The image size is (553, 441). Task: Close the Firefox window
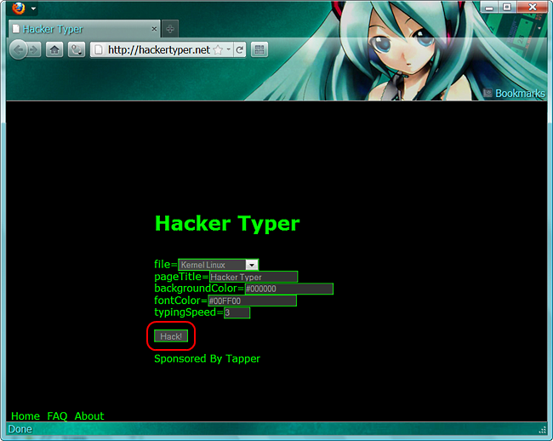tap(533, 7)
